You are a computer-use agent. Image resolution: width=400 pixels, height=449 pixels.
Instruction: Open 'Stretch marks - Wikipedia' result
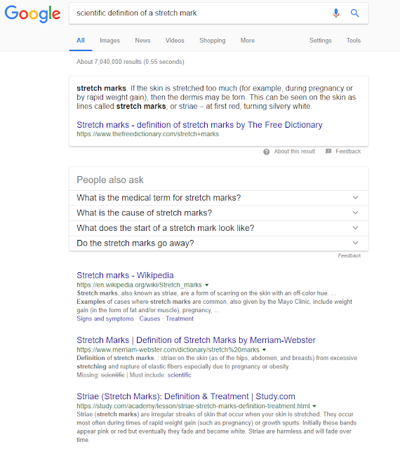coord(125,275)
